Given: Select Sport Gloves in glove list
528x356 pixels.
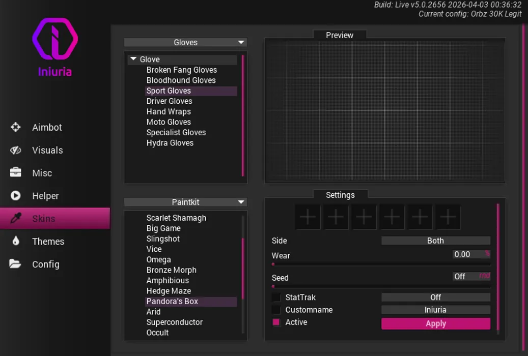Looking at the screenshot, I should (x=191, y=91).
